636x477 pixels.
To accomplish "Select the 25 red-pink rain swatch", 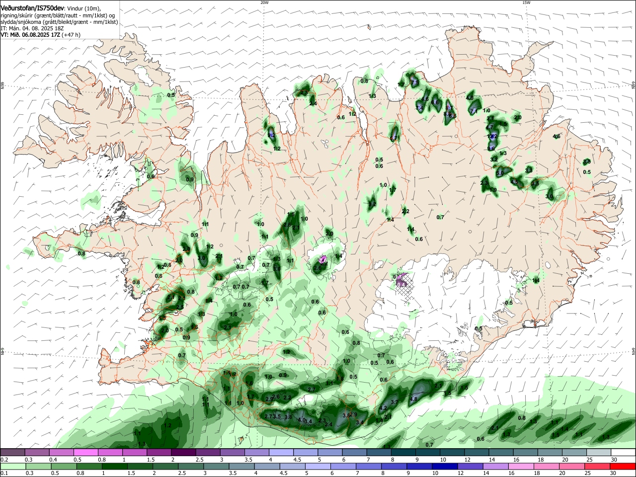I will coord(598,467).
